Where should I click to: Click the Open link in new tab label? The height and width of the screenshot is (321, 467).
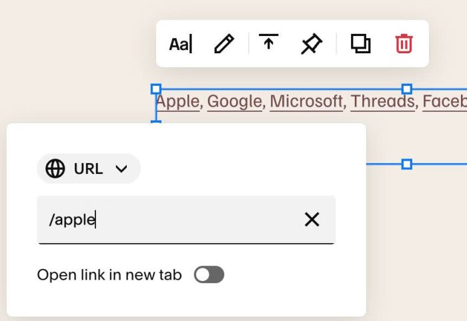click(109, 275)
